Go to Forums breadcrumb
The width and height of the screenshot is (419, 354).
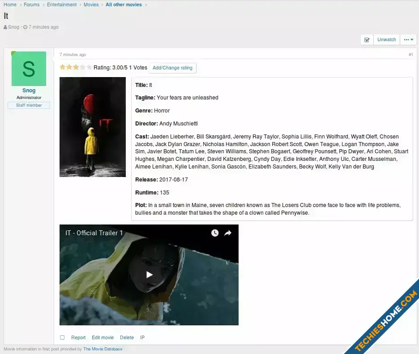(x=31, y=4)
